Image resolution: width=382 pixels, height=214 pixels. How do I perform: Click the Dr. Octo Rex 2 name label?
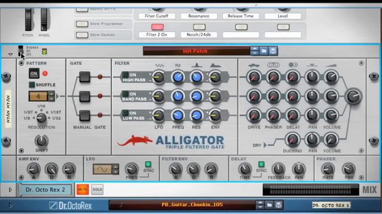(45, 190)
